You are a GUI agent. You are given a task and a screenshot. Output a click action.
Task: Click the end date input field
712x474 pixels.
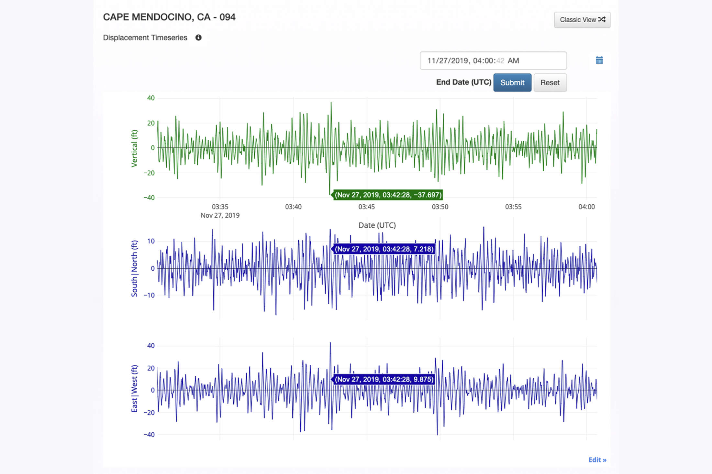[493, 60]
